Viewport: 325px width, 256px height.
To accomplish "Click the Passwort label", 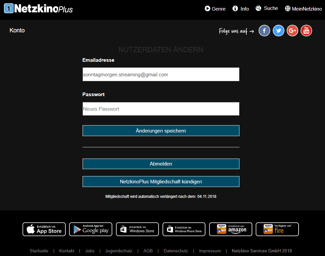I will pyautogui.click(x=93, y=94).
